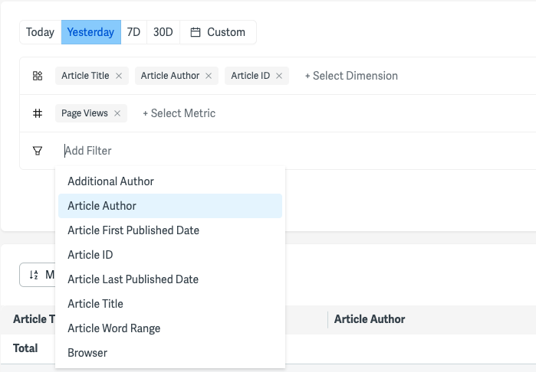536x372 pixels.
Task: Remove the Article Title dimension chip
Action: [x=119, y=76]
